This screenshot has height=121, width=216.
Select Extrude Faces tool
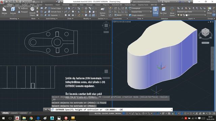click(x=55, y=12)
